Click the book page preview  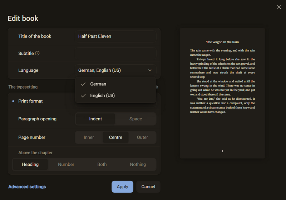coord(222,93)
